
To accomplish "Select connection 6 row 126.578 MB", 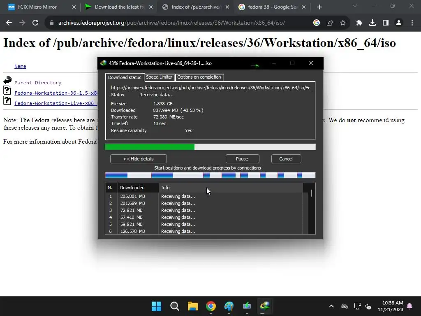I will pos(204,231).
